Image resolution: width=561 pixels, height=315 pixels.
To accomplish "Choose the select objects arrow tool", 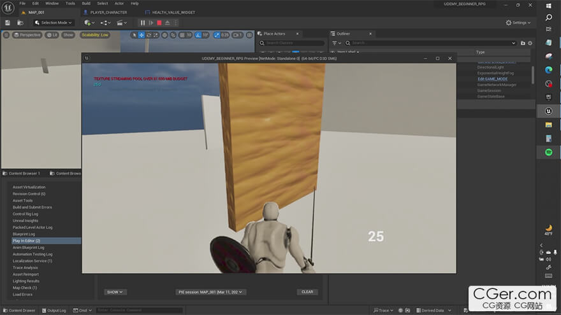I will 134,35.
